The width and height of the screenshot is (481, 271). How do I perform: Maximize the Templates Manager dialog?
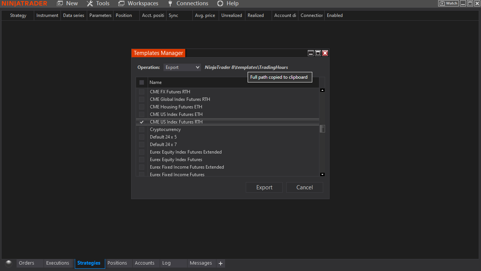pos(318,53)
